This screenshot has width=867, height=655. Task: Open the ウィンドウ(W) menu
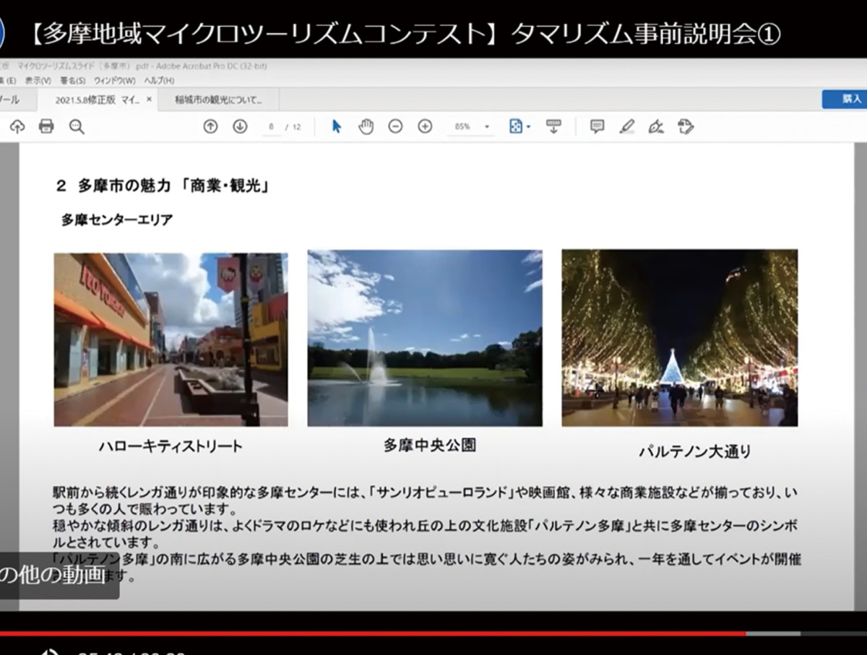114,80
